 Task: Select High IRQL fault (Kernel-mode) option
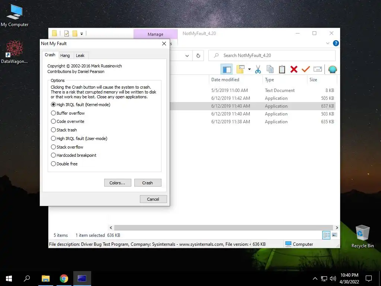click(x=80, y=105)
